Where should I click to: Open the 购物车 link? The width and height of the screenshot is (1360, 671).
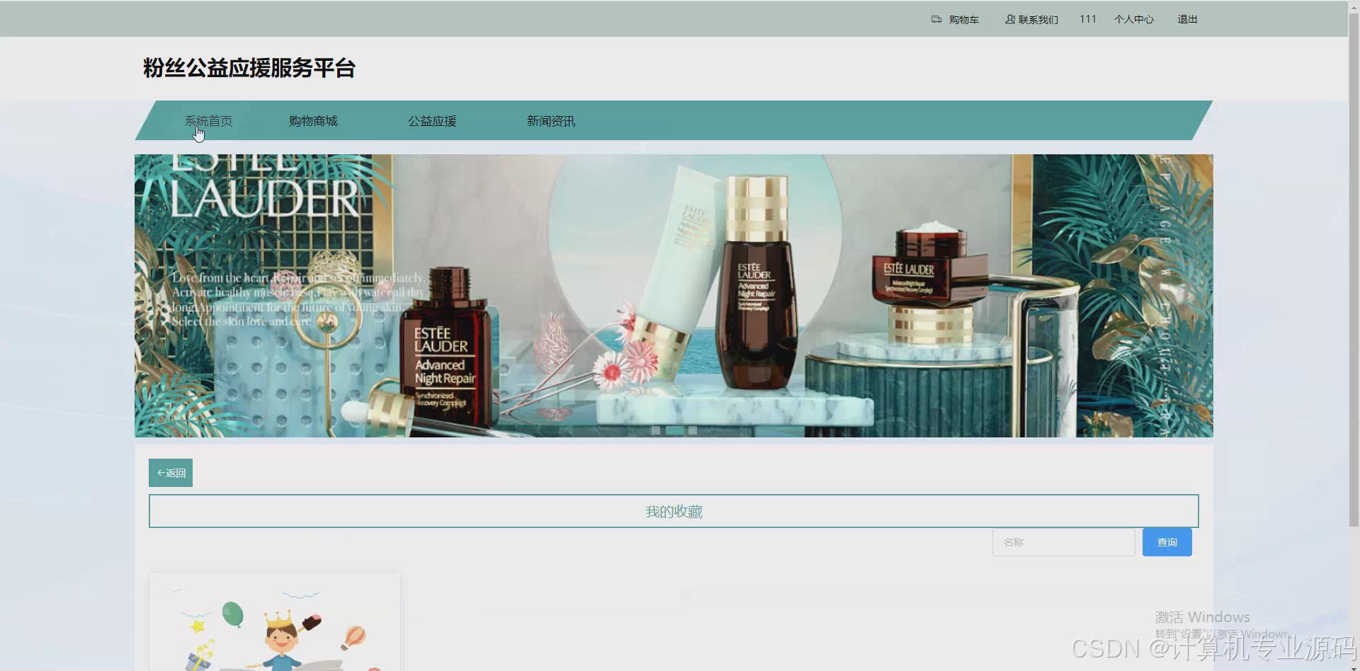(963, 20)
